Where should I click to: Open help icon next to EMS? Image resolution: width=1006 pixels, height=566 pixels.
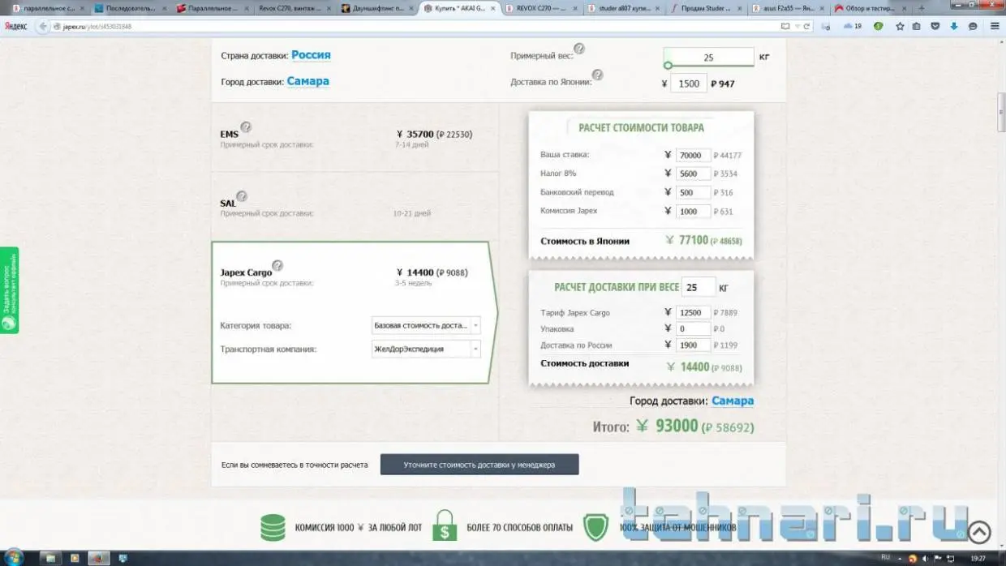(246, 126)
